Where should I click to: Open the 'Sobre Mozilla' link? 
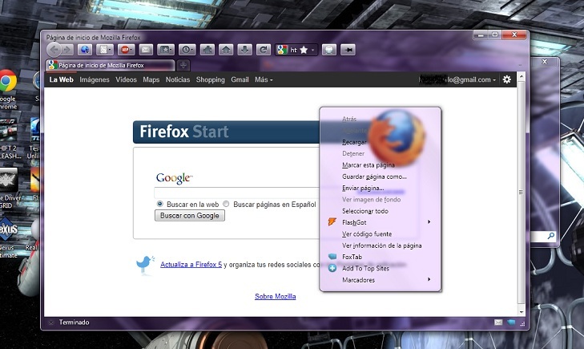[x=276, y=296]
